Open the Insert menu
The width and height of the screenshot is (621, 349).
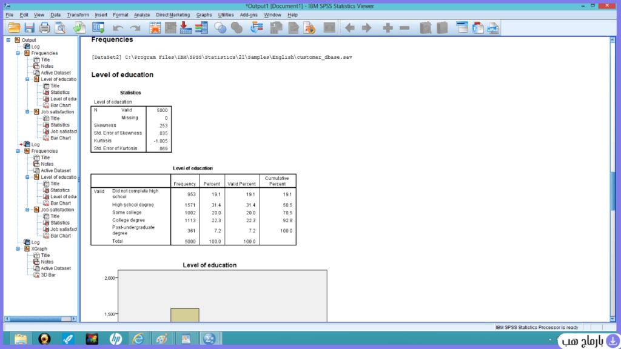pos(101,15)
